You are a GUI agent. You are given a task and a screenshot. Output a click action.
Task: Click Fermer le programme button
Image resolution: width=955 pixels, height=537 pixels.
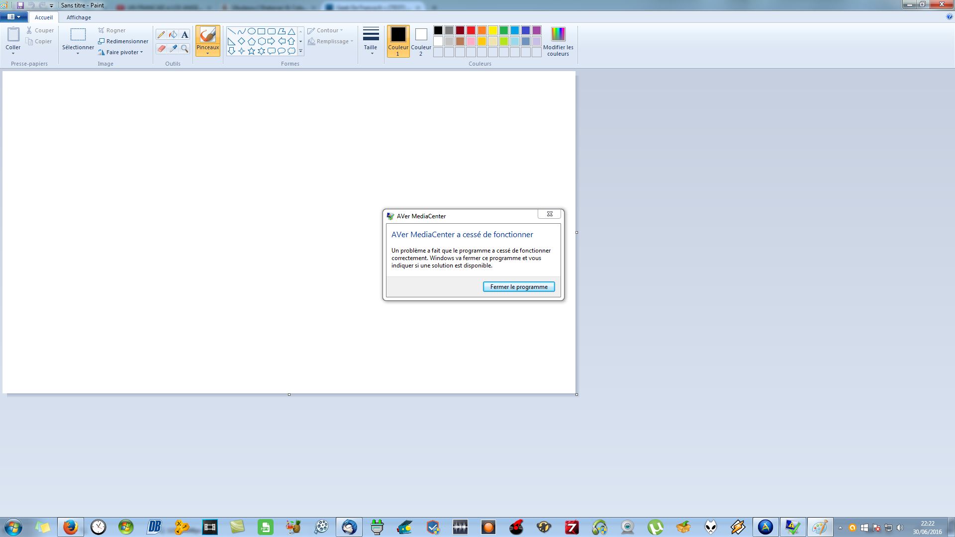pyautogui.click(x=519, y=287)
